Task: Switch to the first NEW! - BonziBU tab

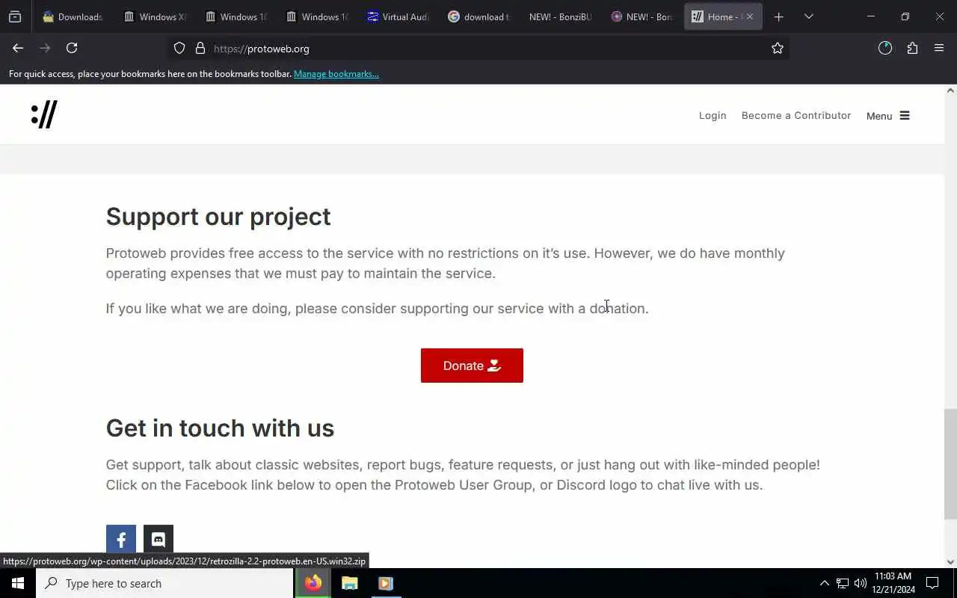Action: click(559, 16)
